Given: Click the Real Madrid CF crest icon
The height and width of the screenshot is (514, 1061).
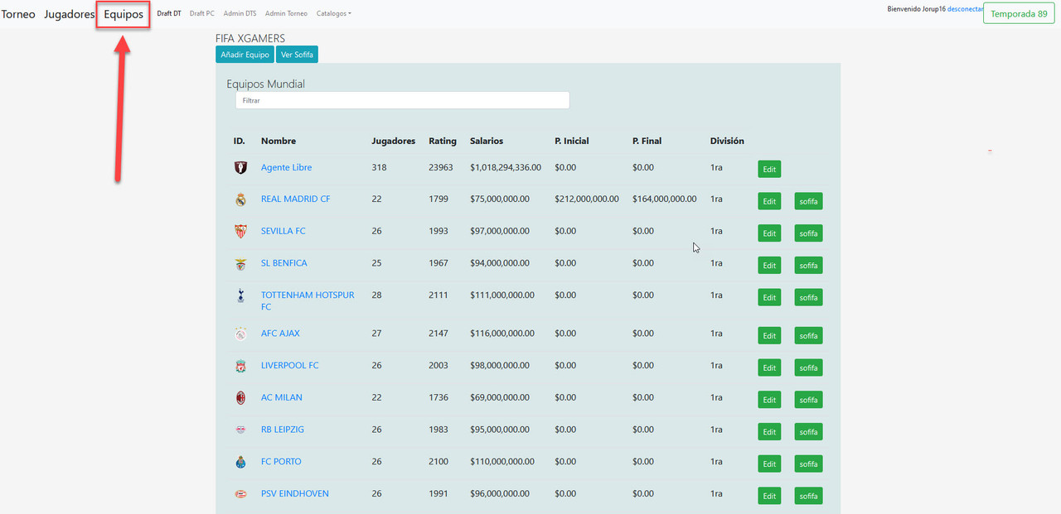Looking at the screenshot, I should tap(240, 199).
